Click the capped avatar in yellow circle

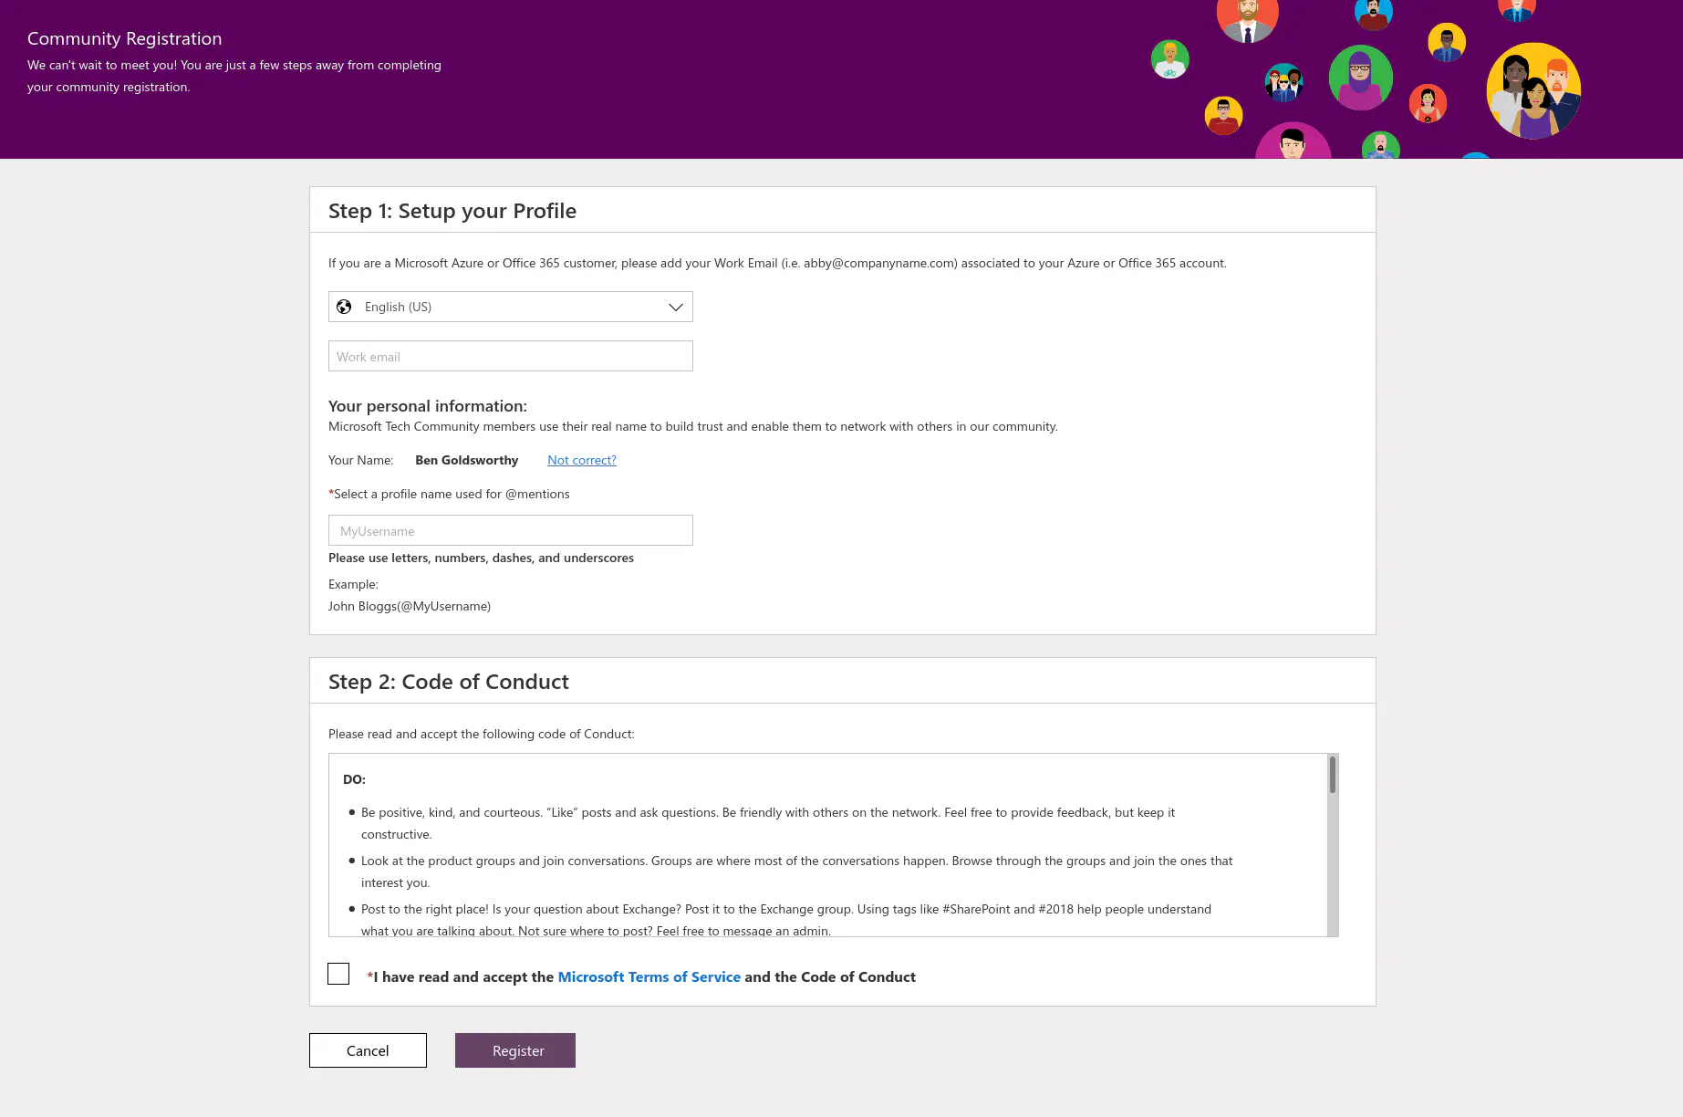1222,114
